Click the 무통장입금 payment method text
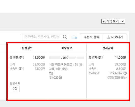Image resolution: width=135 pixels, height=107 pixels. pyautogui.click(x=116, y=73)
